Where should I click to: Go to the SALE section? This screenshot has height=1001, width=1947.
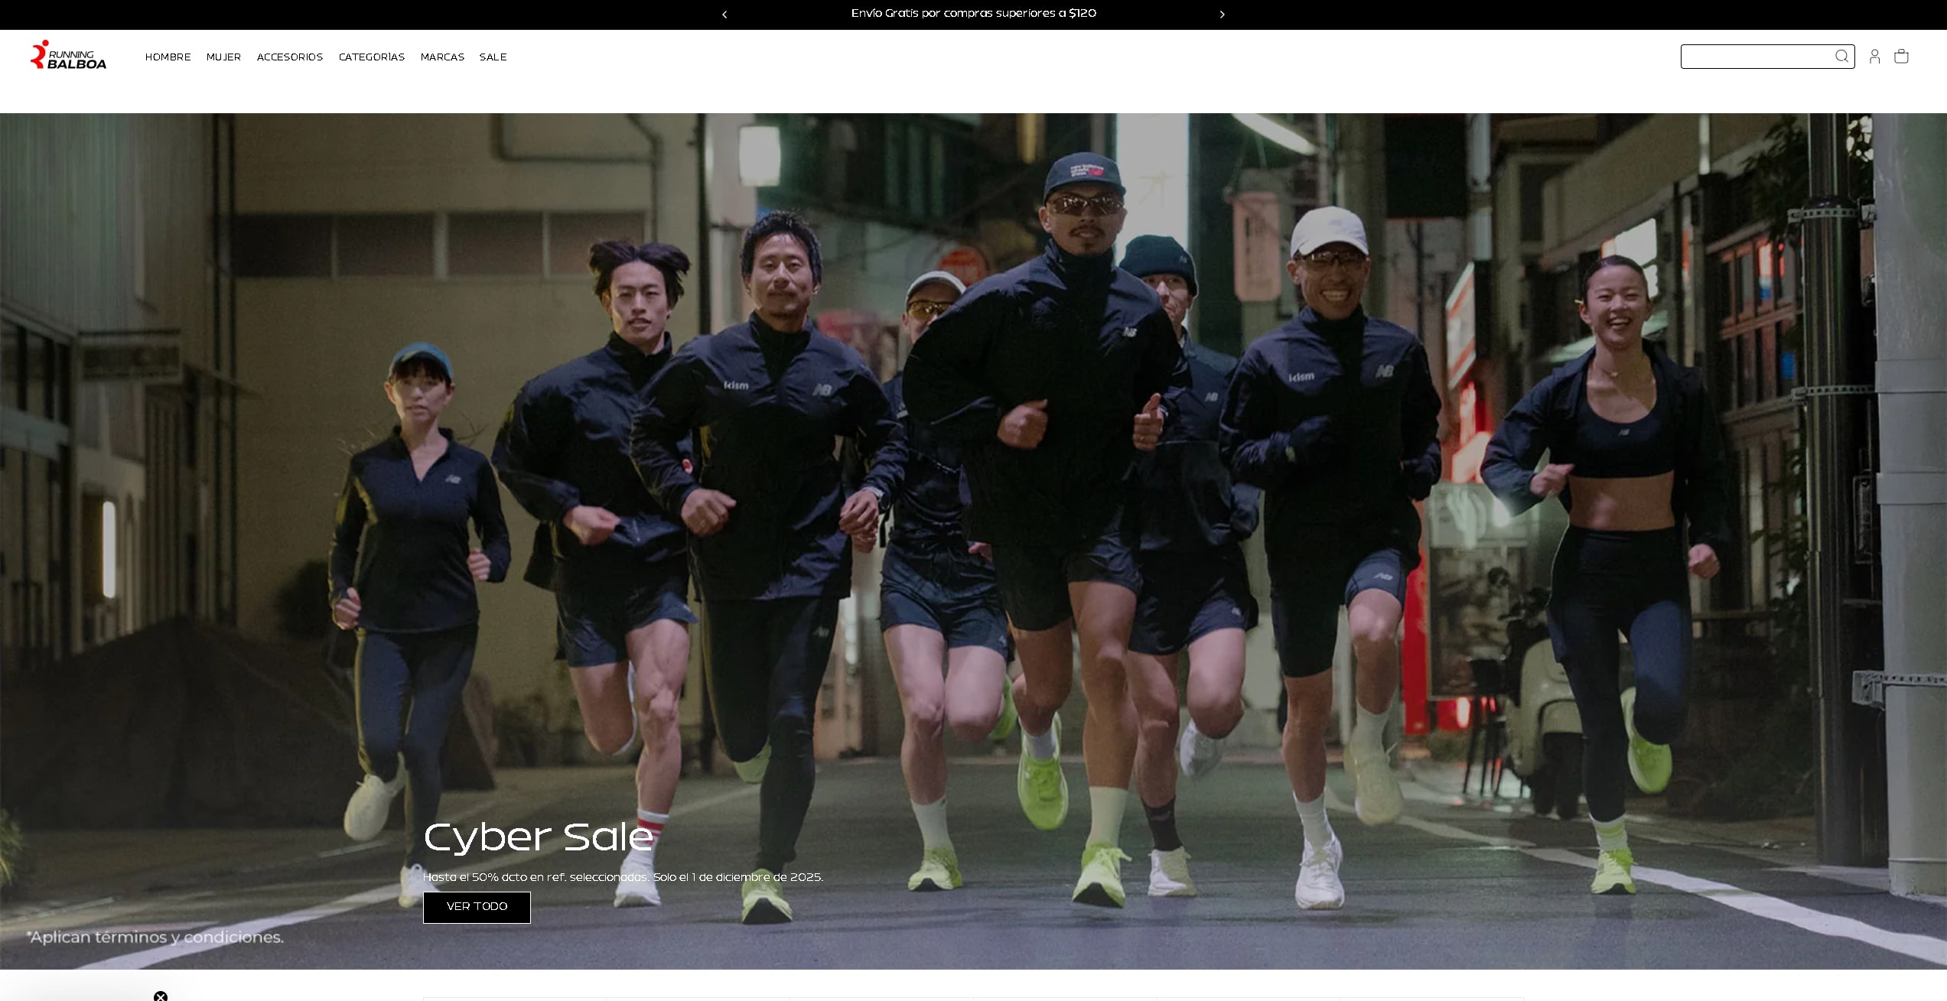(x=493, y=57)
